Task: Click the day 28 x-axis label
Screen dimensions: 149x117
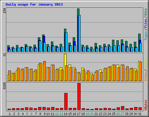Action: (127, 114)
